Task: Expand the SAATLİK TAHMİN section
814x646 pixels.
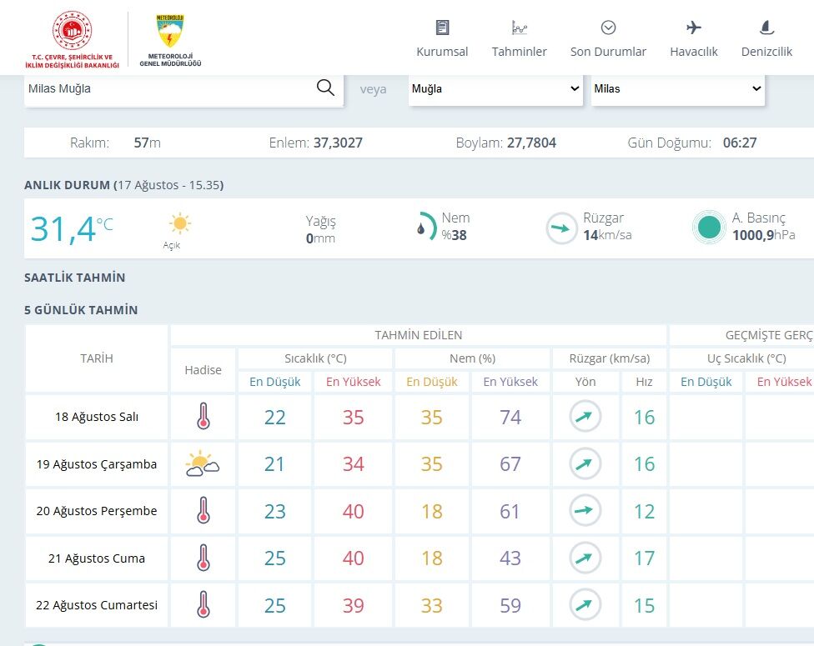Action: pyautogui.click(x=75, y=278)
